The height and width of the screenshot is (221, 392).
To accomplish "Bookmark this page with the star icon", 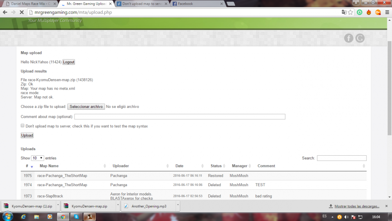I will (350, 13).
